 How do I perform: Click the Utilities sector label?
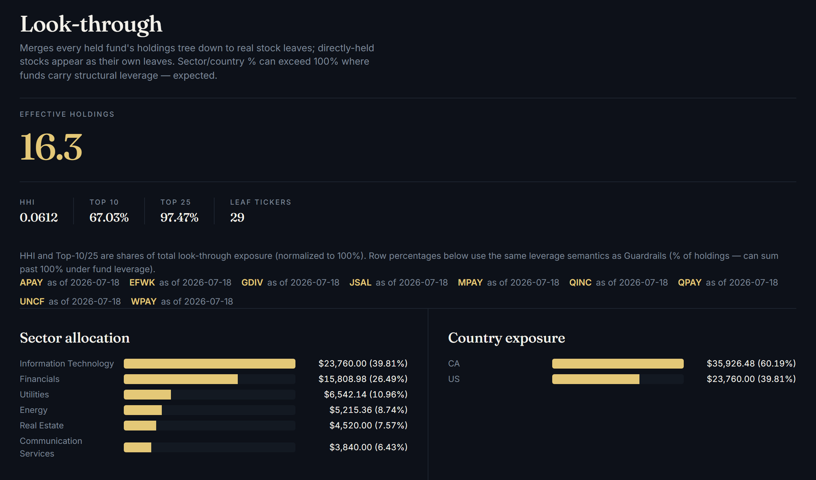(x=34, y=395)
